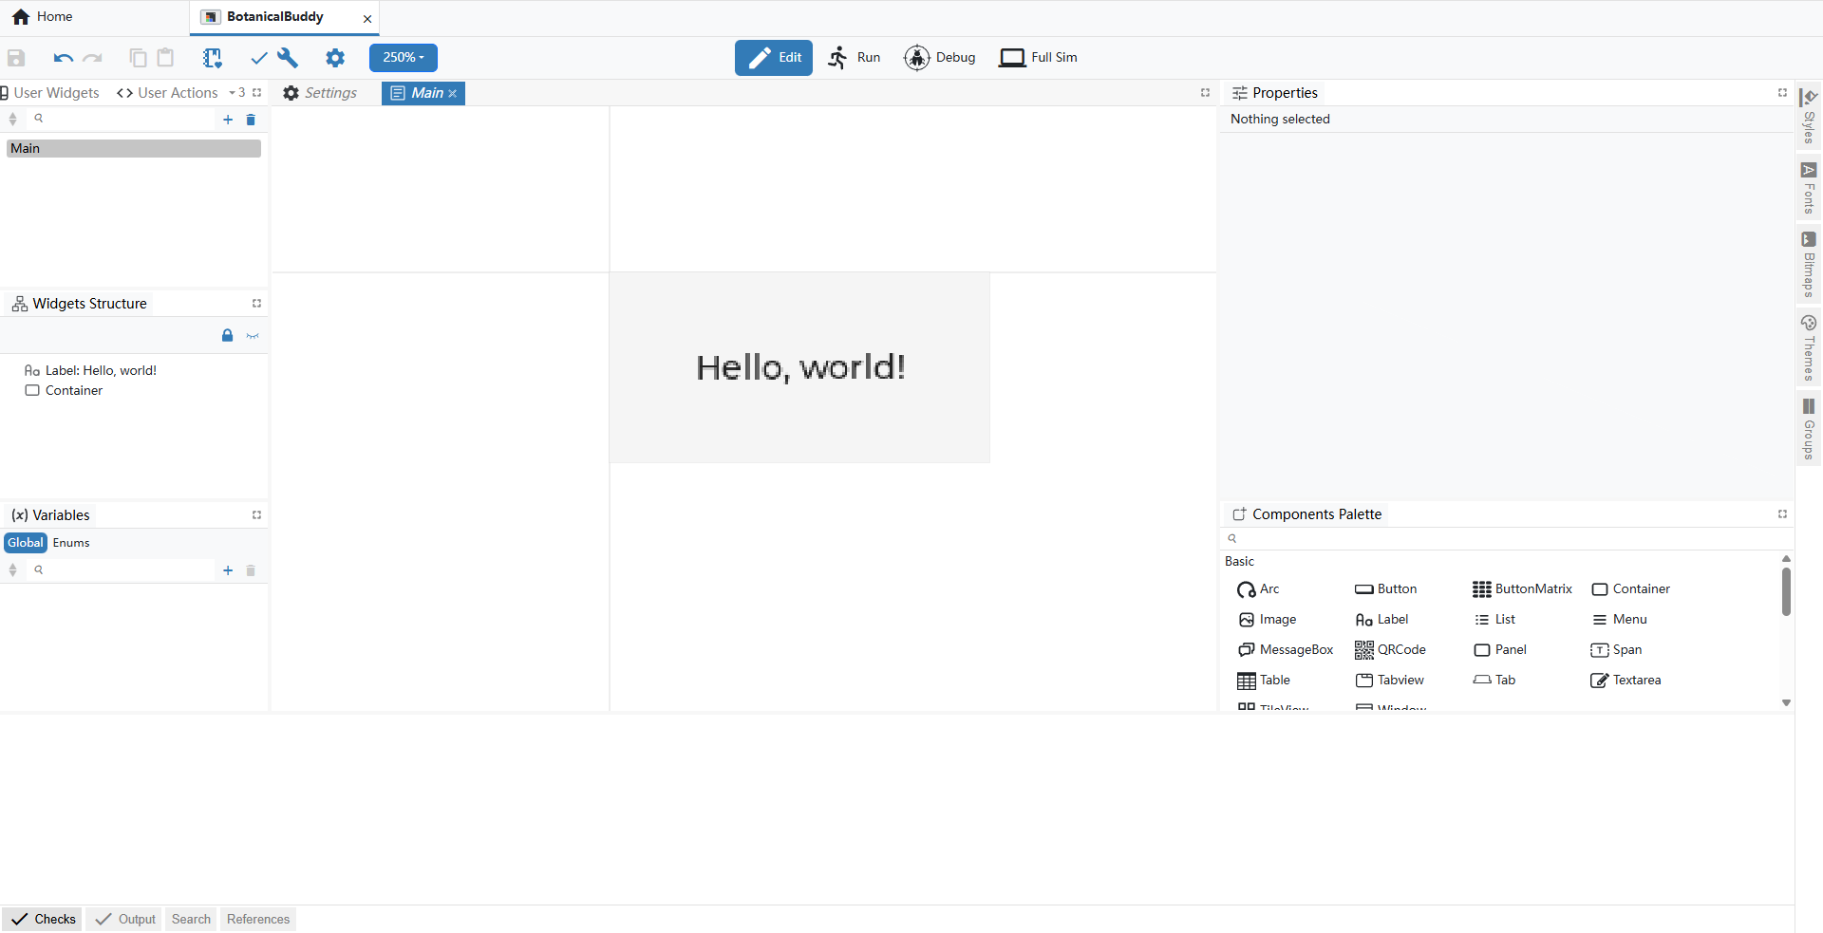Click the bookmark notebook toolbar icon
Screen dimensions: 1823x933
(x=212, y=58)
